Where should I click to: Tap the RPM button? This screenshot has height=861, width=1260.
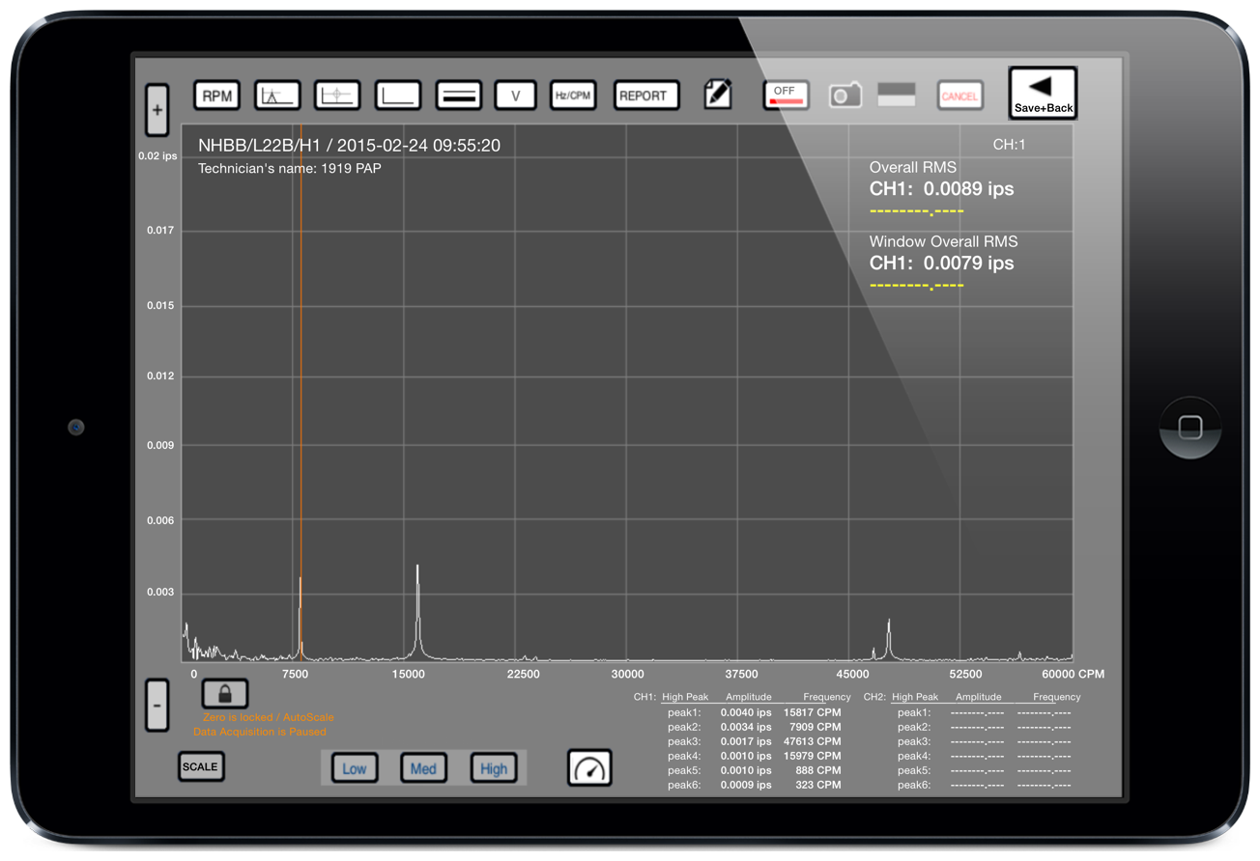(x=217, y=96)
